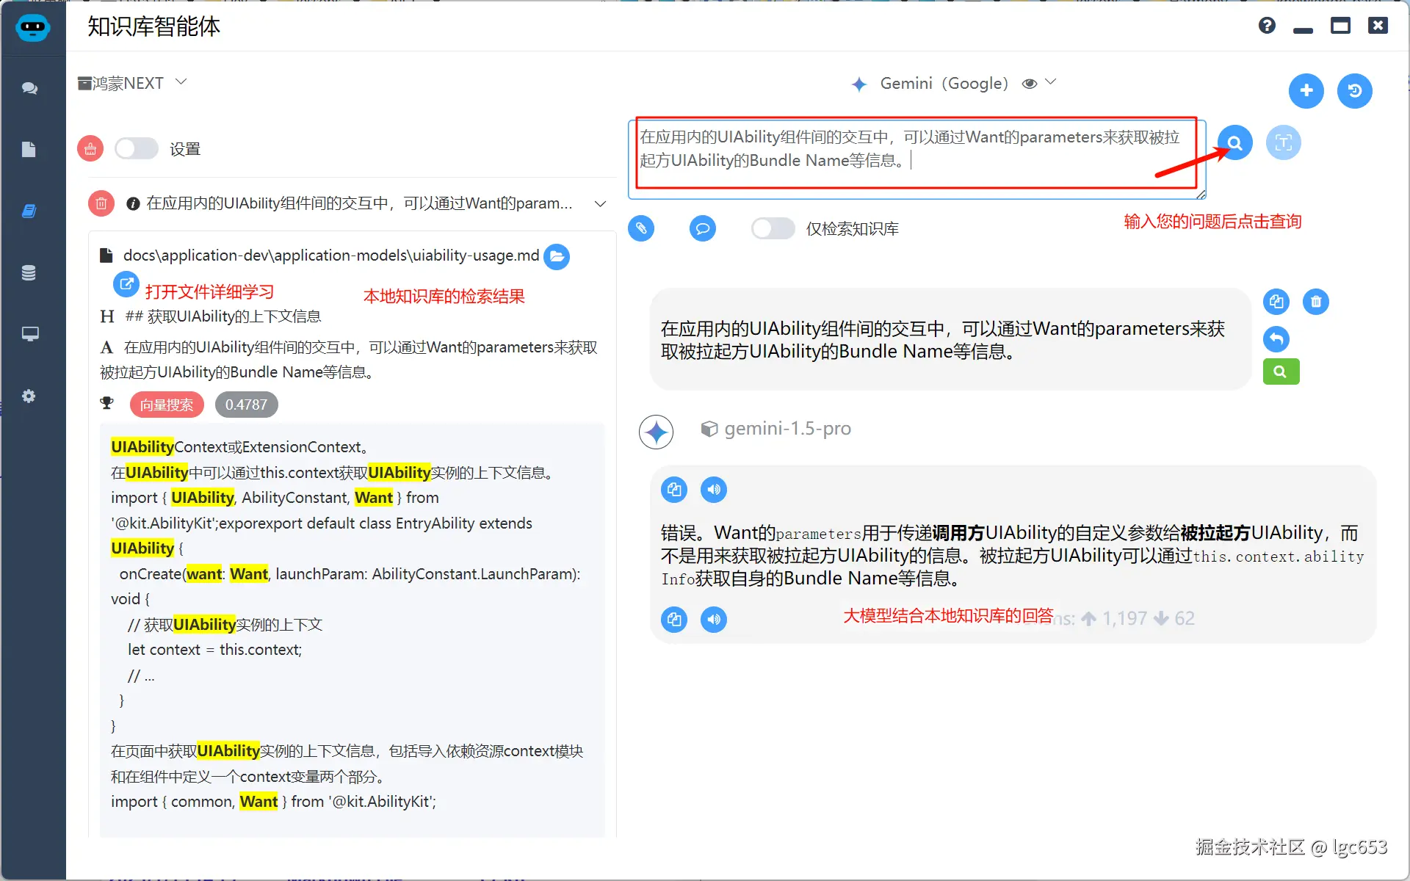Viewport: 1410px width, 881px height.
Task: Click the red clear basket button beside 设置
Action: (x=90, y=149)
